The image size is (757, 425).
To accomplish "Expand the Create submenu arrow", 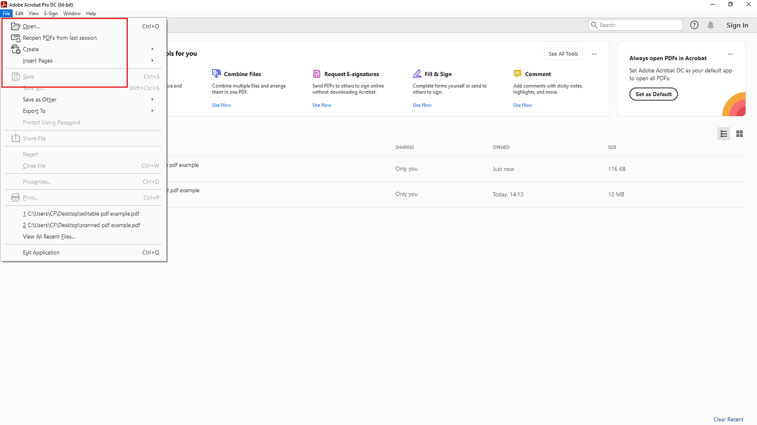I will [152, 49].
